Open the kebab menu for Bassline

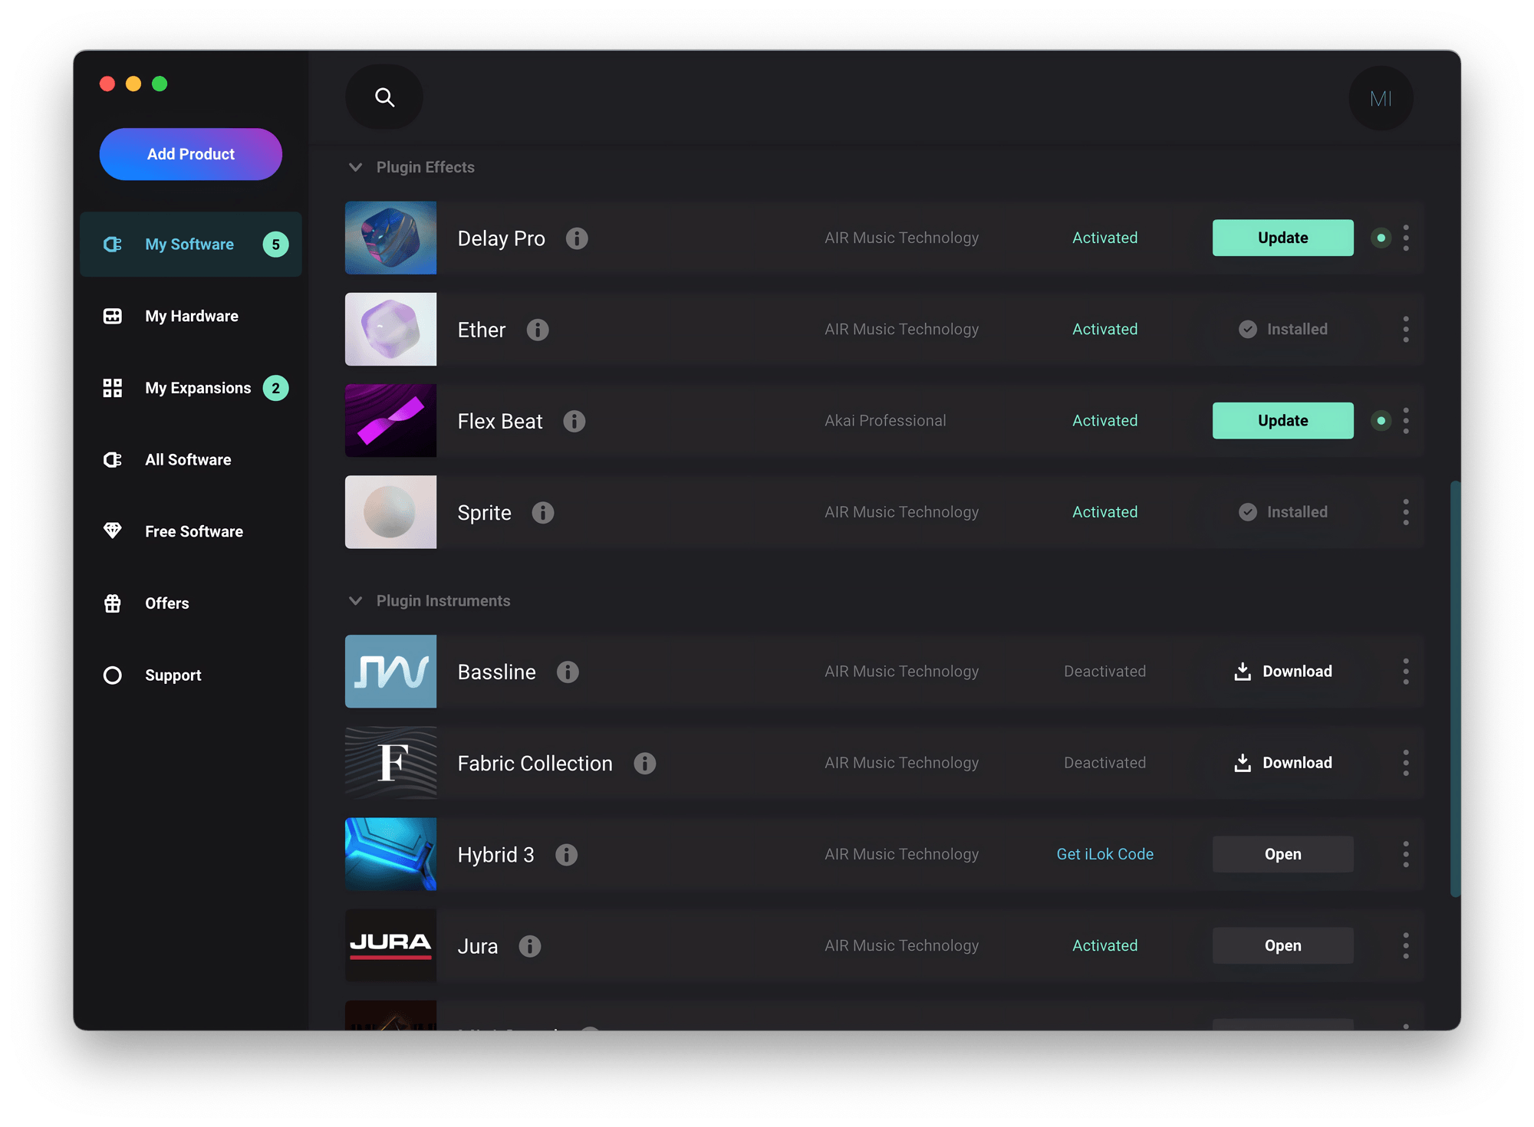tap(1405, 672)
